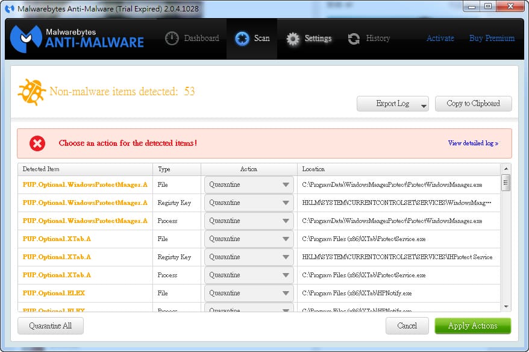Click the red X warning icon
Screen dimensions: 529x352
click(37, 143)
